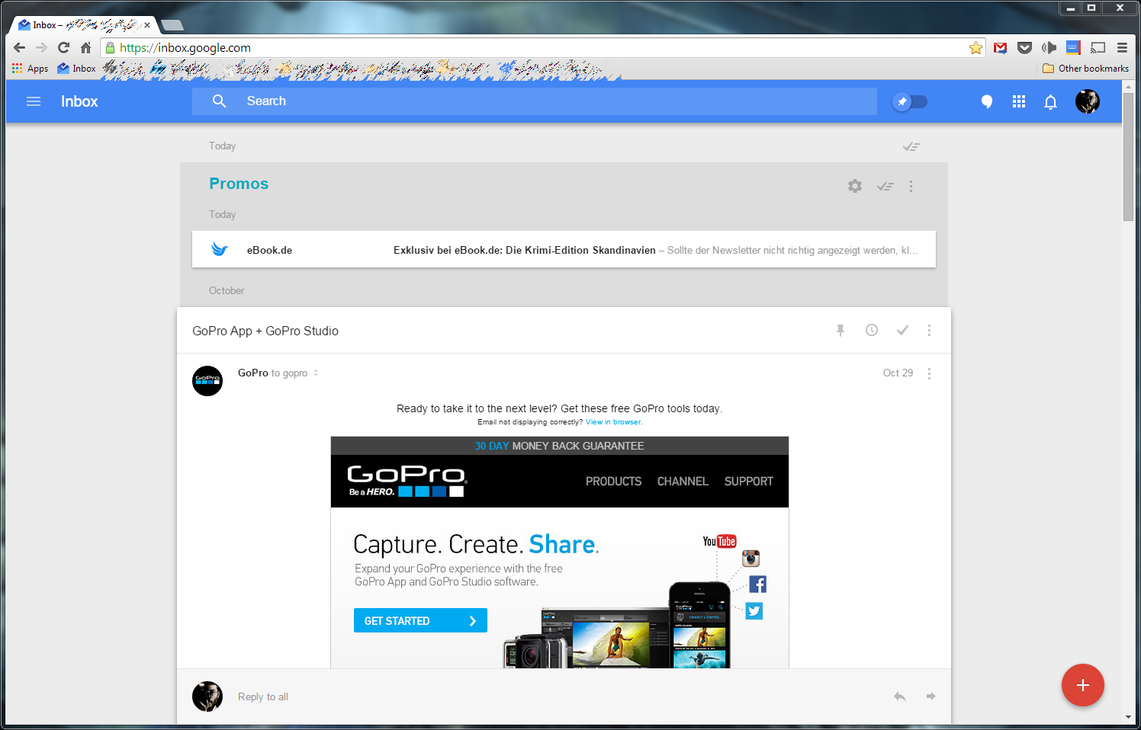Mark all Promos as done
The image size is (1141, 730).
point(885,186)
